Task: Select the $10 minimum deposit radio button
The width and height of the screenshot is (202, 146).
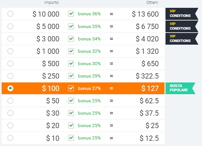Action: (10, 138)
